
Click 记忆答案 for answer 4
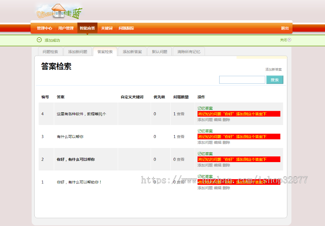pos(205,108)
